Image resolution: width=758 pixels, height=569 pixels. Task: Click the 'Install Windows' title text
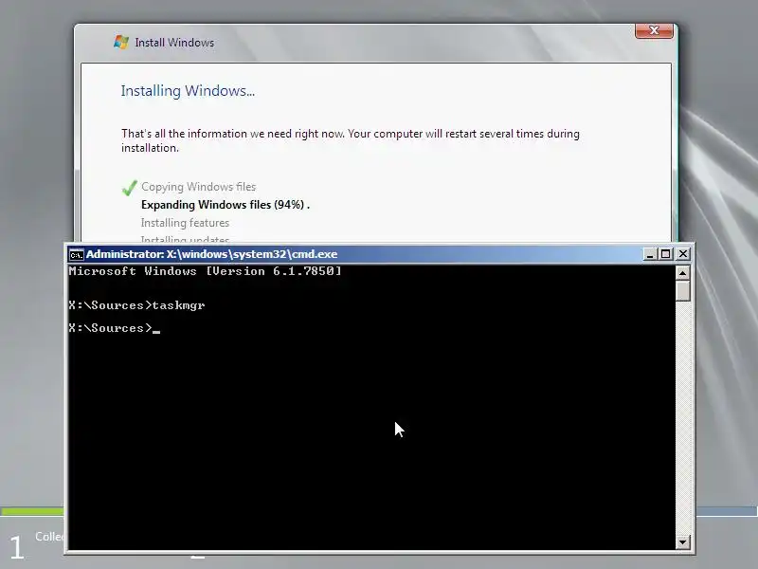coord(174,43)
